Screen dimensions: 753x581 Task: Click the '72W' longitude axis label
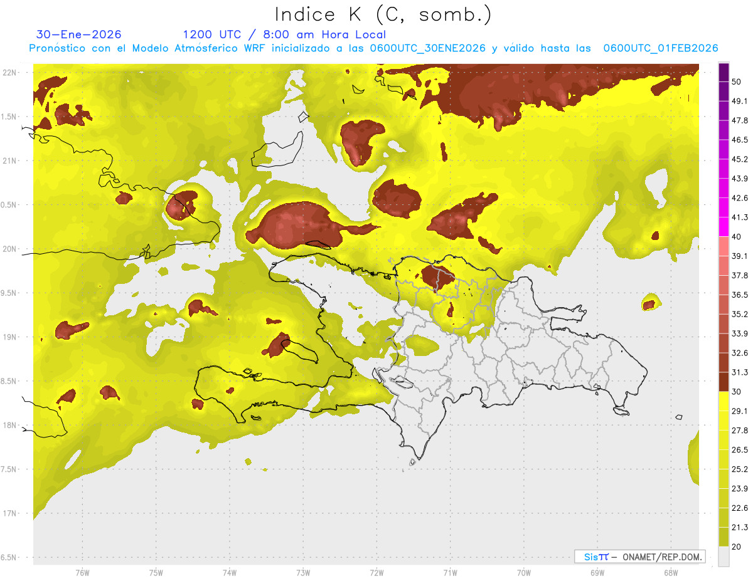[x=376, y=573]
